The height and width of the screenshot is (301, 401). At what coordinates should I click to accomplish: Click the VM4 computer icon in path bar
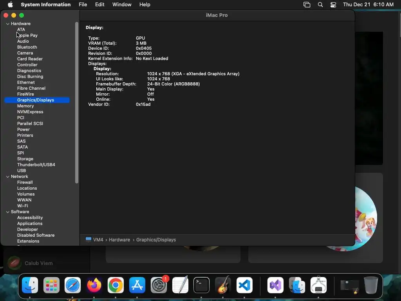pos(89,239)
